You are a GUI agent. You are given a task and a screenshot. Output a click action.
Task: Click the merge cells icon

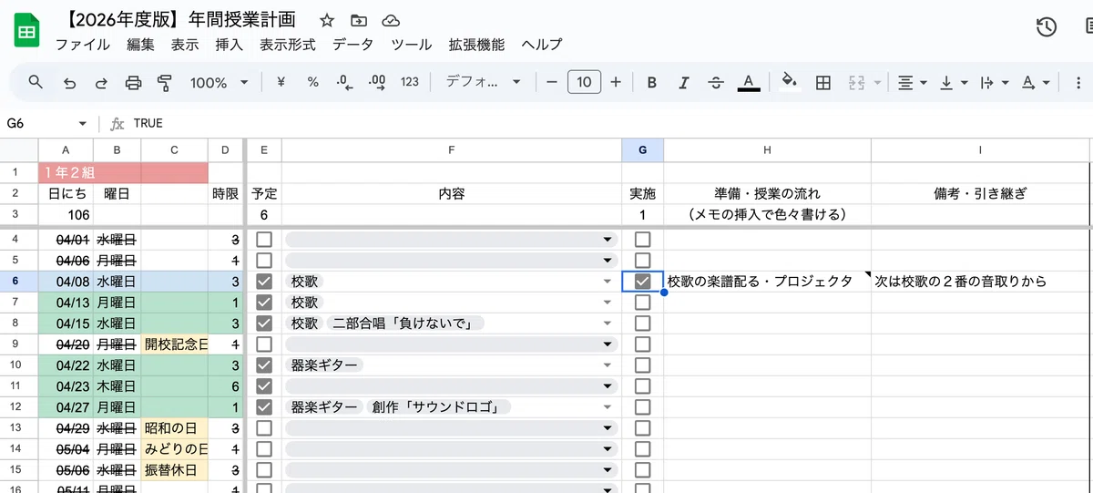[x=855, y=83]
